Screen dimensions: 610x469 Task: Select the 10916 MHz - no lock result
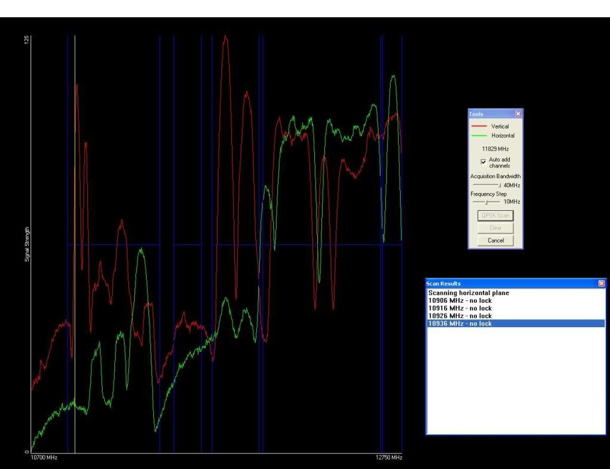[x=460, y=308]
